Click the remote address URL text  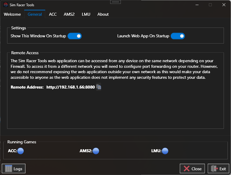click(x=71, y=87)
